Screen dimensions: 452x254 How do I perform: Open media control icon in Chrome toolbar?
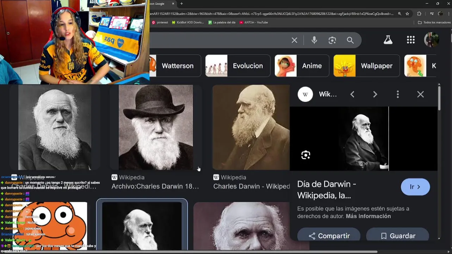coord(431,14)
